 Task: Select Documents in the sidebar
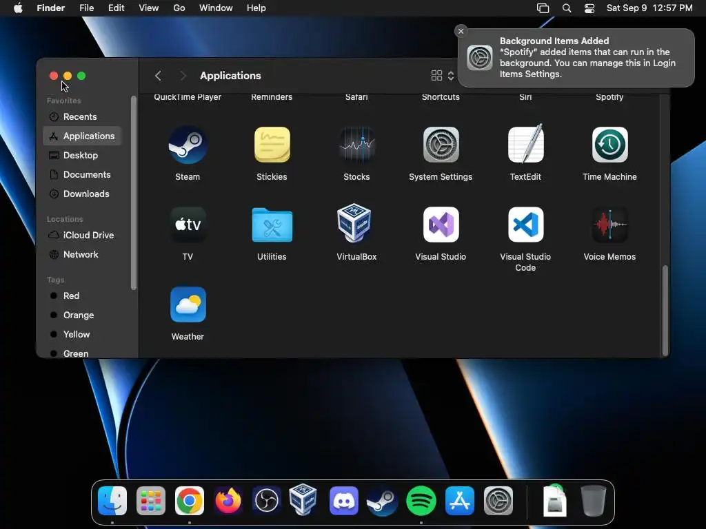82,174
